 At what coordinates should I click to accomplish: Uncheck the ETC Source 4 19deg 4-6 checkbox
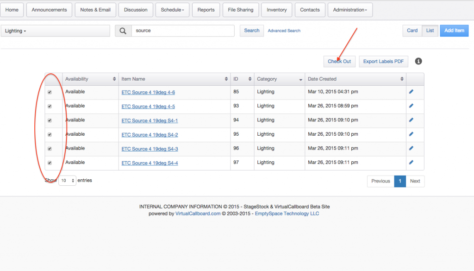coord(50,92)
